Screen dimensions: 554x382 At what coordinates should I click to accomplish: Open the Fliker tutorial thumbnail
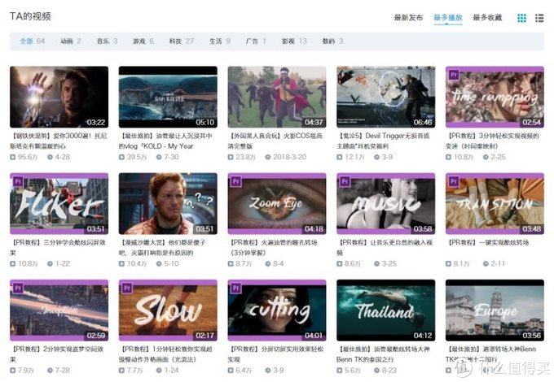59,204
